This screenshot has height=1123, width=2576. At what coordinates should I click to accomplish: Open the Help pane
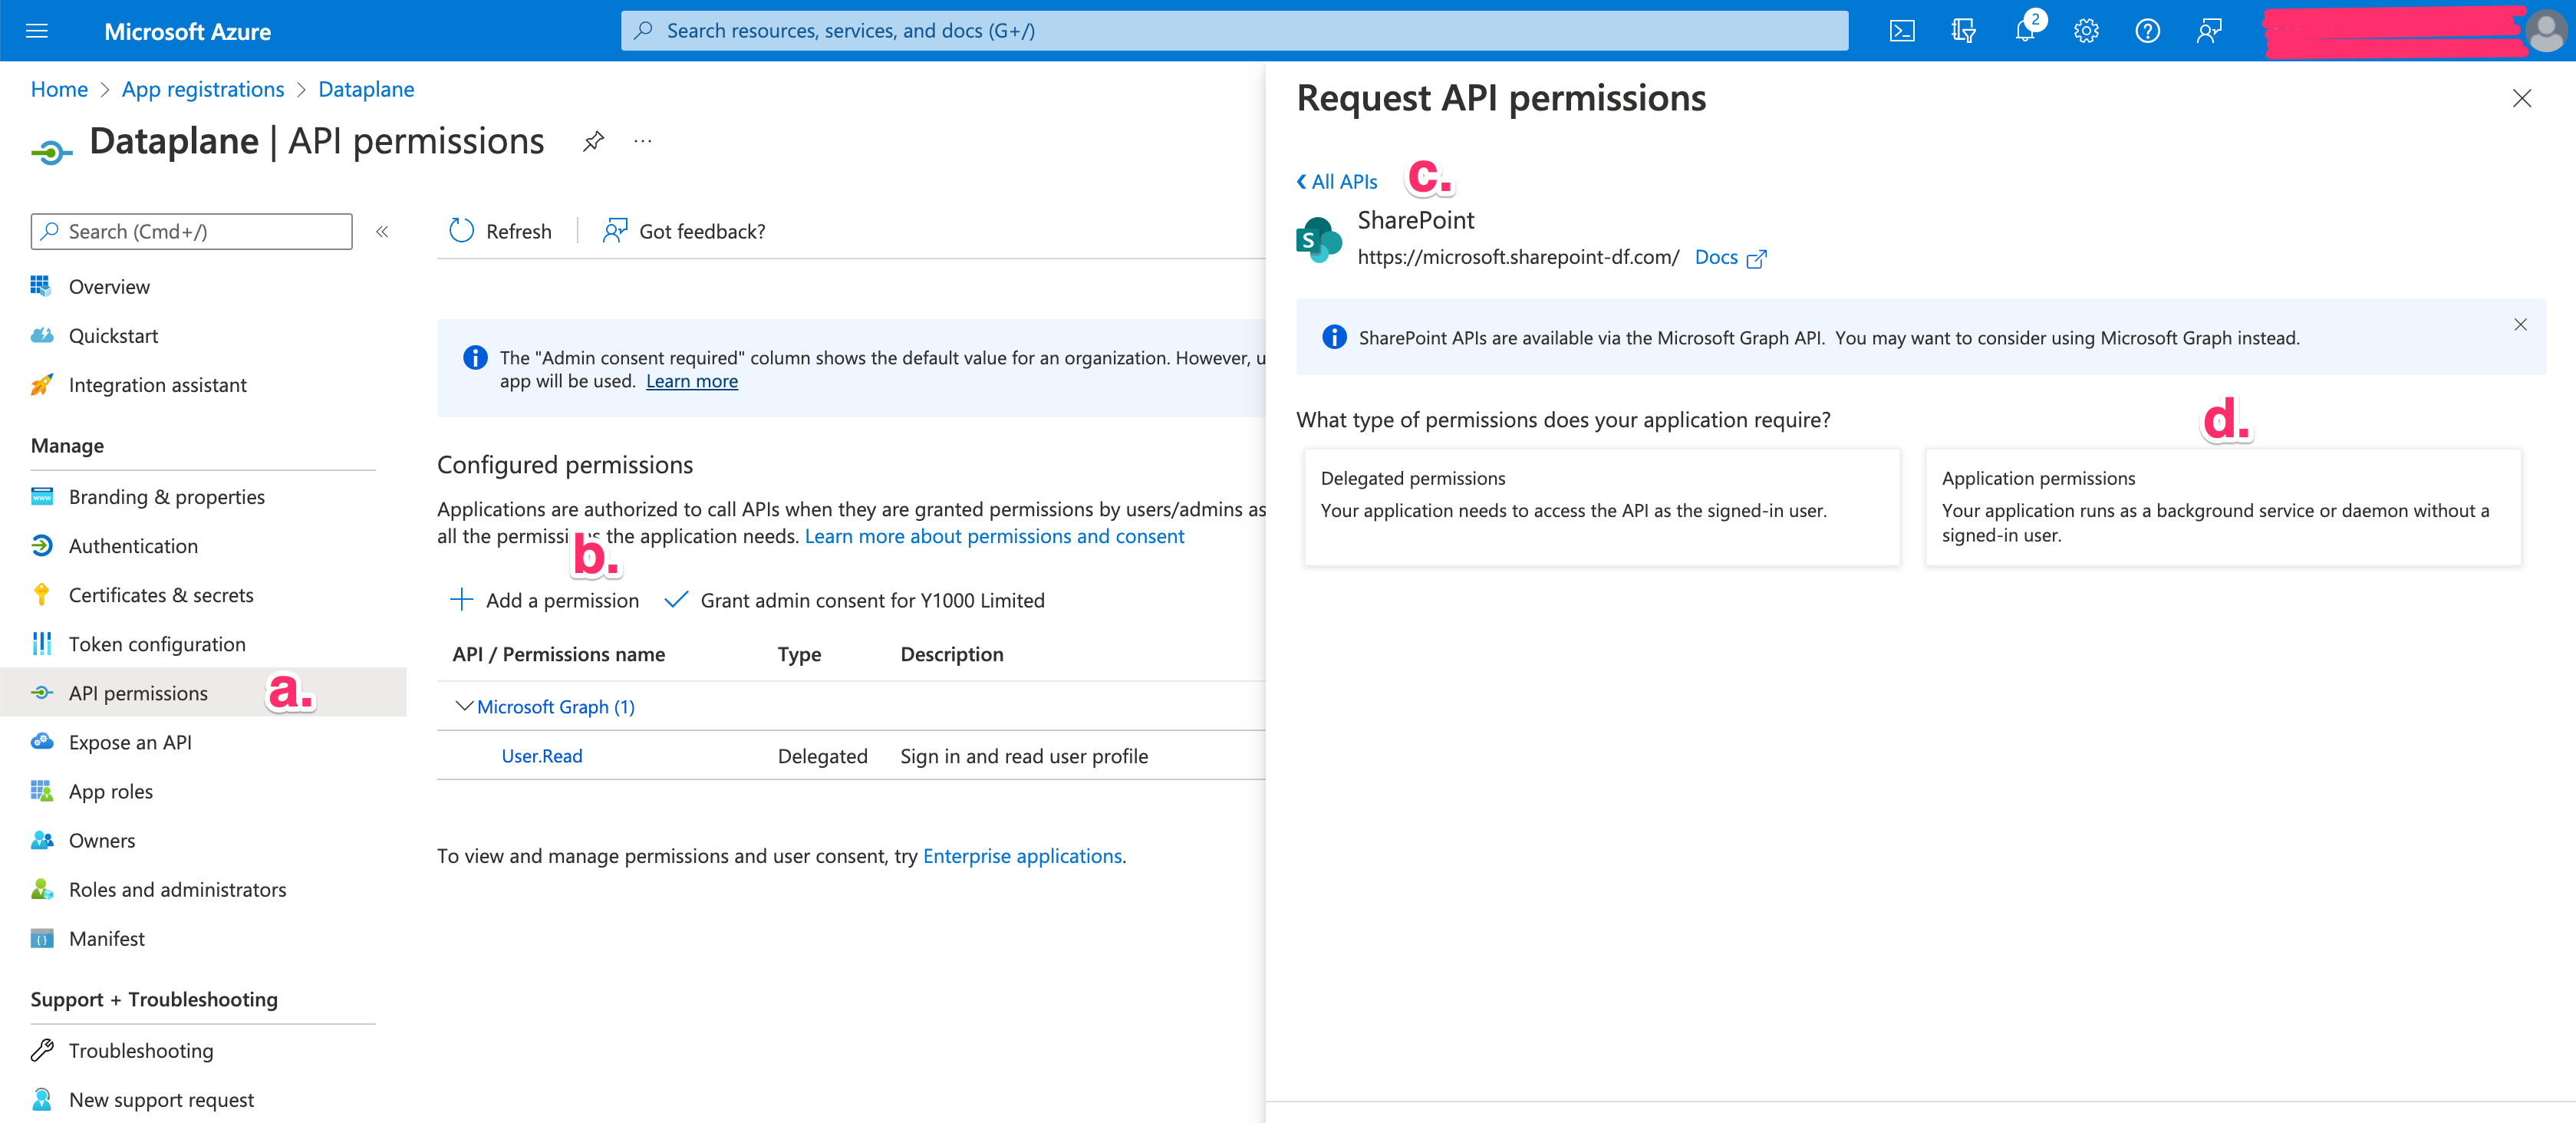click(2147, 30)
